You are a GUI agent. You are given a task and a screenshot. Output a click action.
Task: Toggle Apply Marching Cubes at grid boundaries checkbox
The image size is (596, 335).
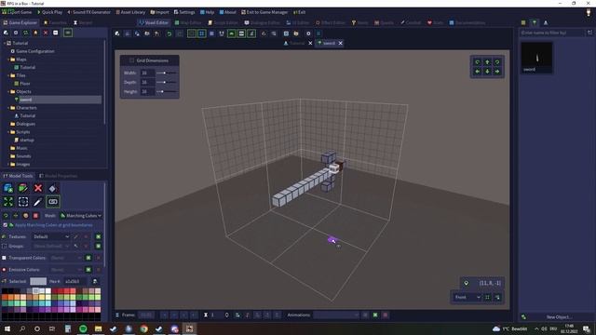tap(6, 225)
